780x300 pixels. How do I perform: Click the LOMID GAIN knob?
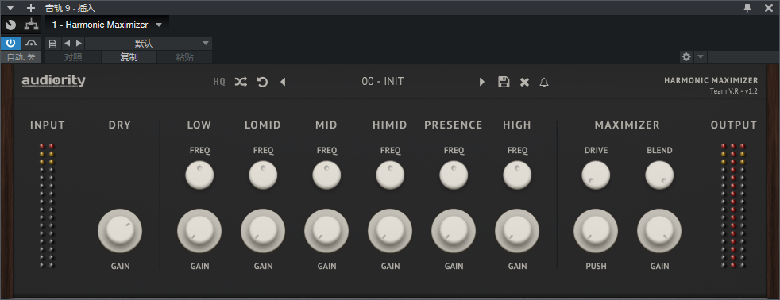click(263, 231)
